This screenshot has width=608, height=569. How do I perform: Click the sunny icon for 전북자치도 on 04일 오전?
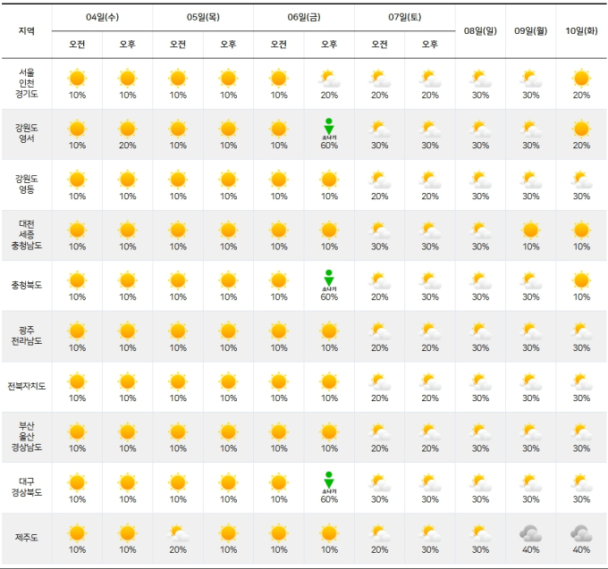pos(77,381)
